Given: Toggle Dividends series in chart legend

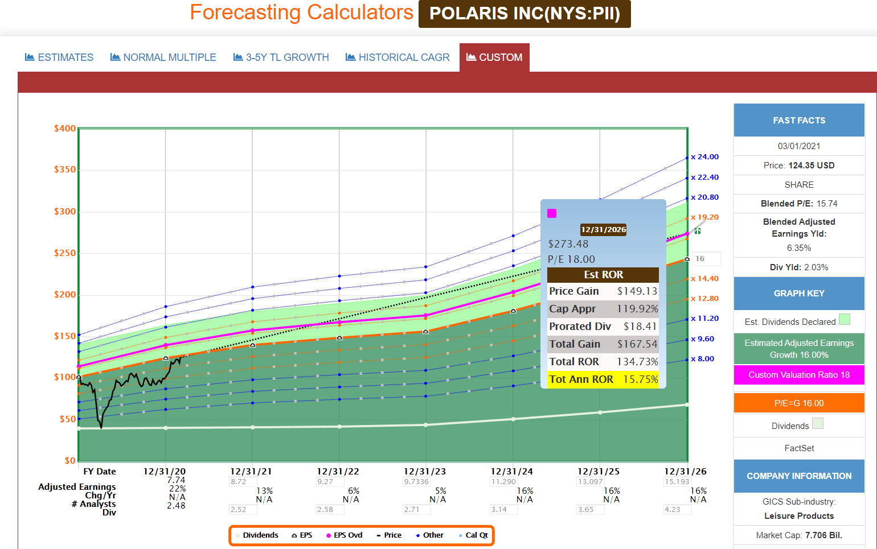Looking at the screenshot, I should 257,535.
